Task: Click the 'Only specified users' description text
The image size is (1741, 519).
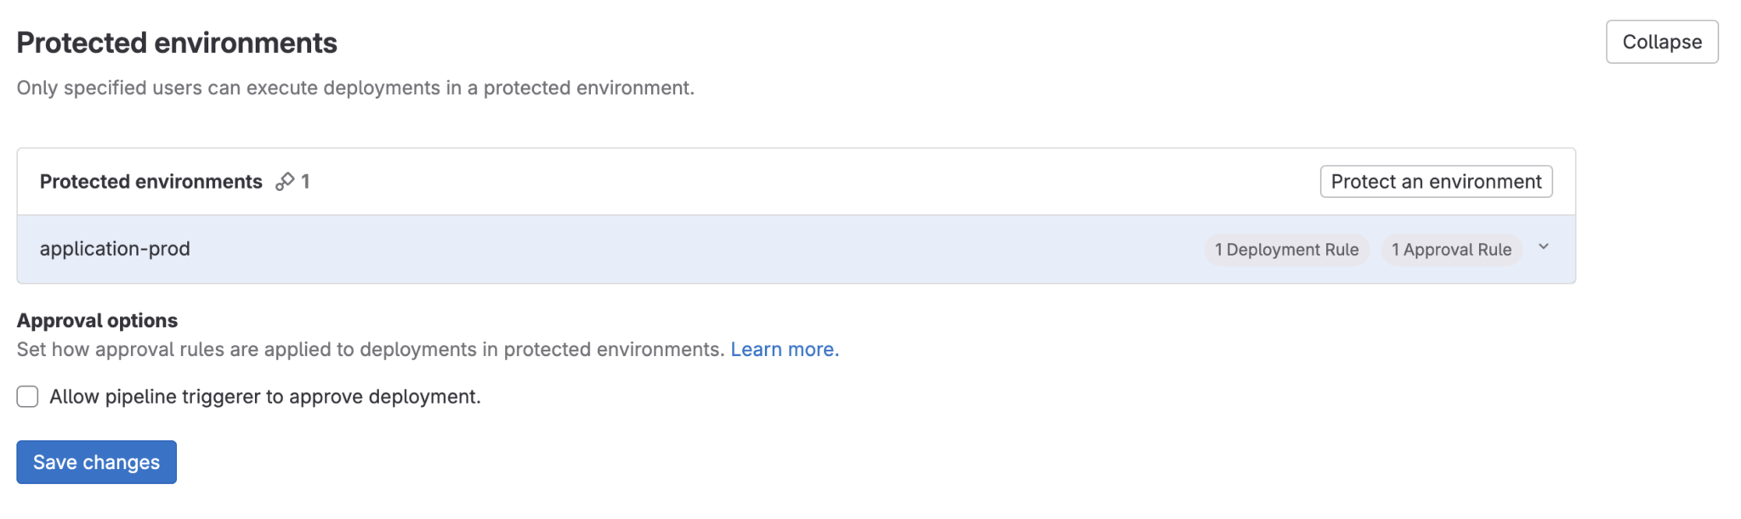Action: click(x=355, y=87)
